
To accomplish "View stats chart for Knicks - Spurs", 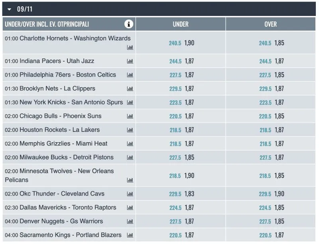I will point(130,102).
